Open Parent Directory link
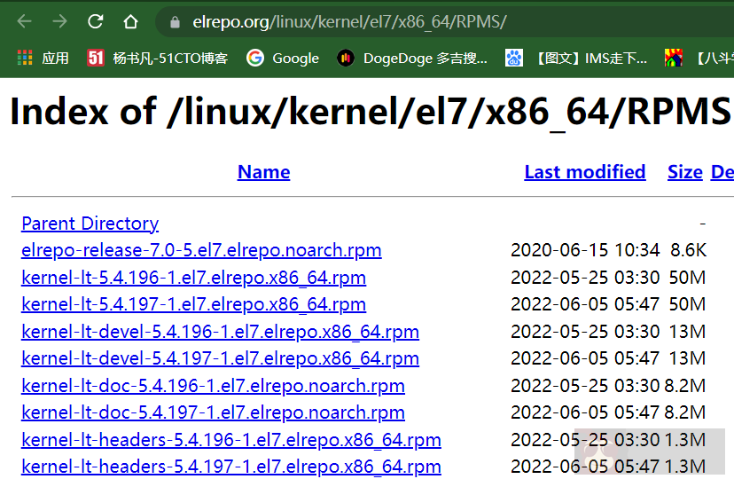Image resolution: width=734 pixels, height=479 pixels. pos(90,224)
